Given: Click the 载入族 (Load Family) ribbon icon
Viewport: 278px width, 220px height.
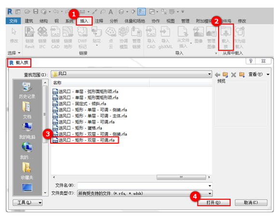Looking at the screenshot, I should [225, 37].
